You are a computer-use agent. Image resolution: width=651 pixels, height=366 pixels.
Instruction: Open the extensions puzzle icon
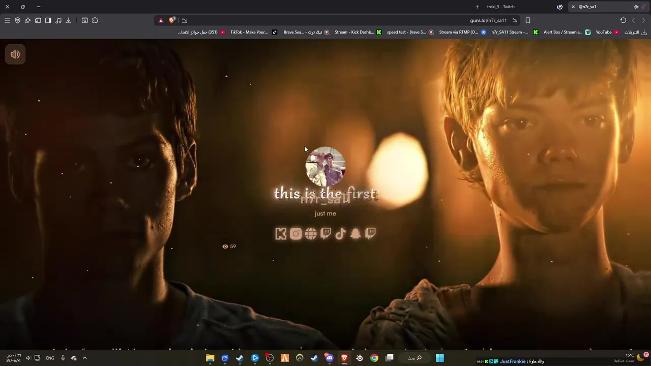coord(95,20)
